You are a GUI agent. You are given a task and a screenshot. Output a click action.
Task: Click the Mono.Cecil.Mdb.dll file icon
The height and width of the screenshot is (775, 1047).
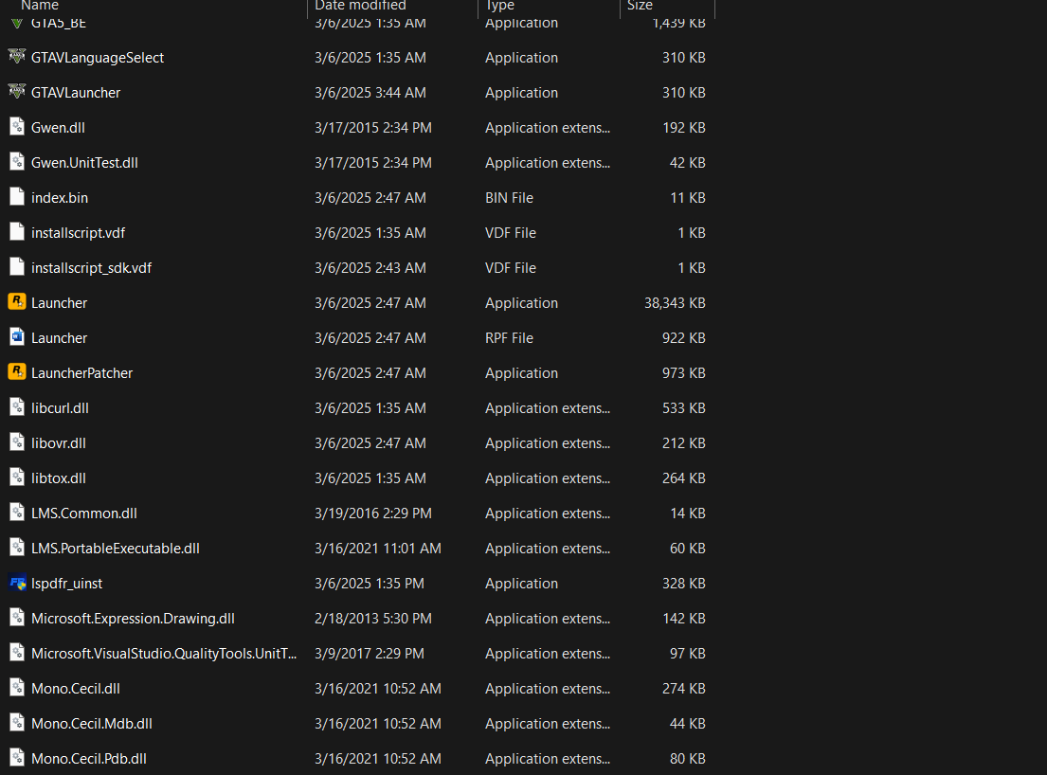pos(17,722)
